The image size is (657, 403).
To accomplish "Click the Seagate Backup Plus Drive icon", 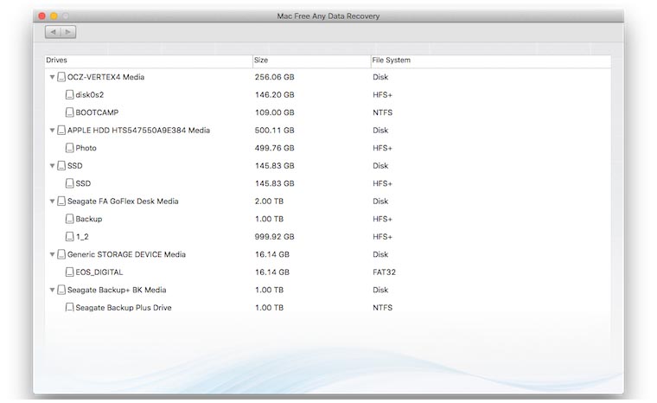I will pyautogui.click(x=69, y=307).
